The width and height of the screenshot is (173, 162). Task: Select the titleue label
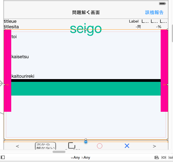tap(10, 21)
